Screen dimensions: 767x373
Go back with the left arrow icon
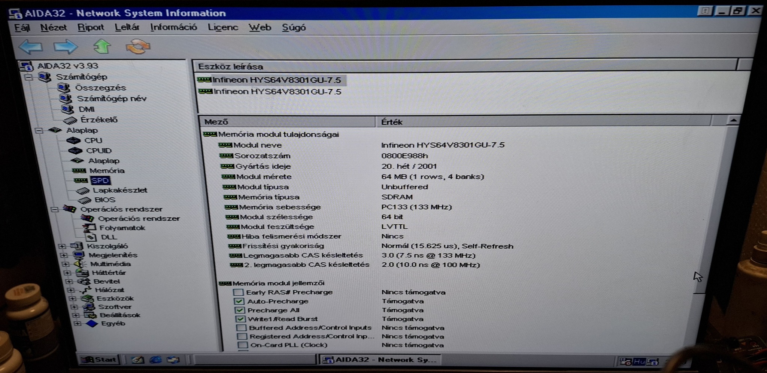click(31, 47)
